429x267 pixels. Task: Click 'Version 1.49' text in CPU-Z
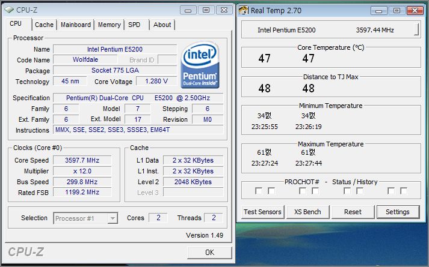pos(205,235)
